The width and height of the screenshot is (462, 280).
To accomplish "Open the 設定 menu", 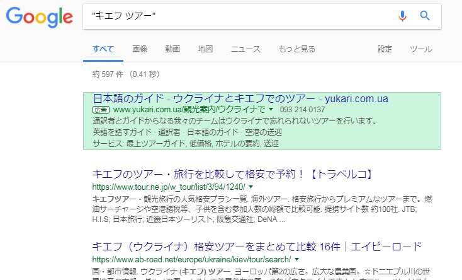I will click(x=385, y=49).
